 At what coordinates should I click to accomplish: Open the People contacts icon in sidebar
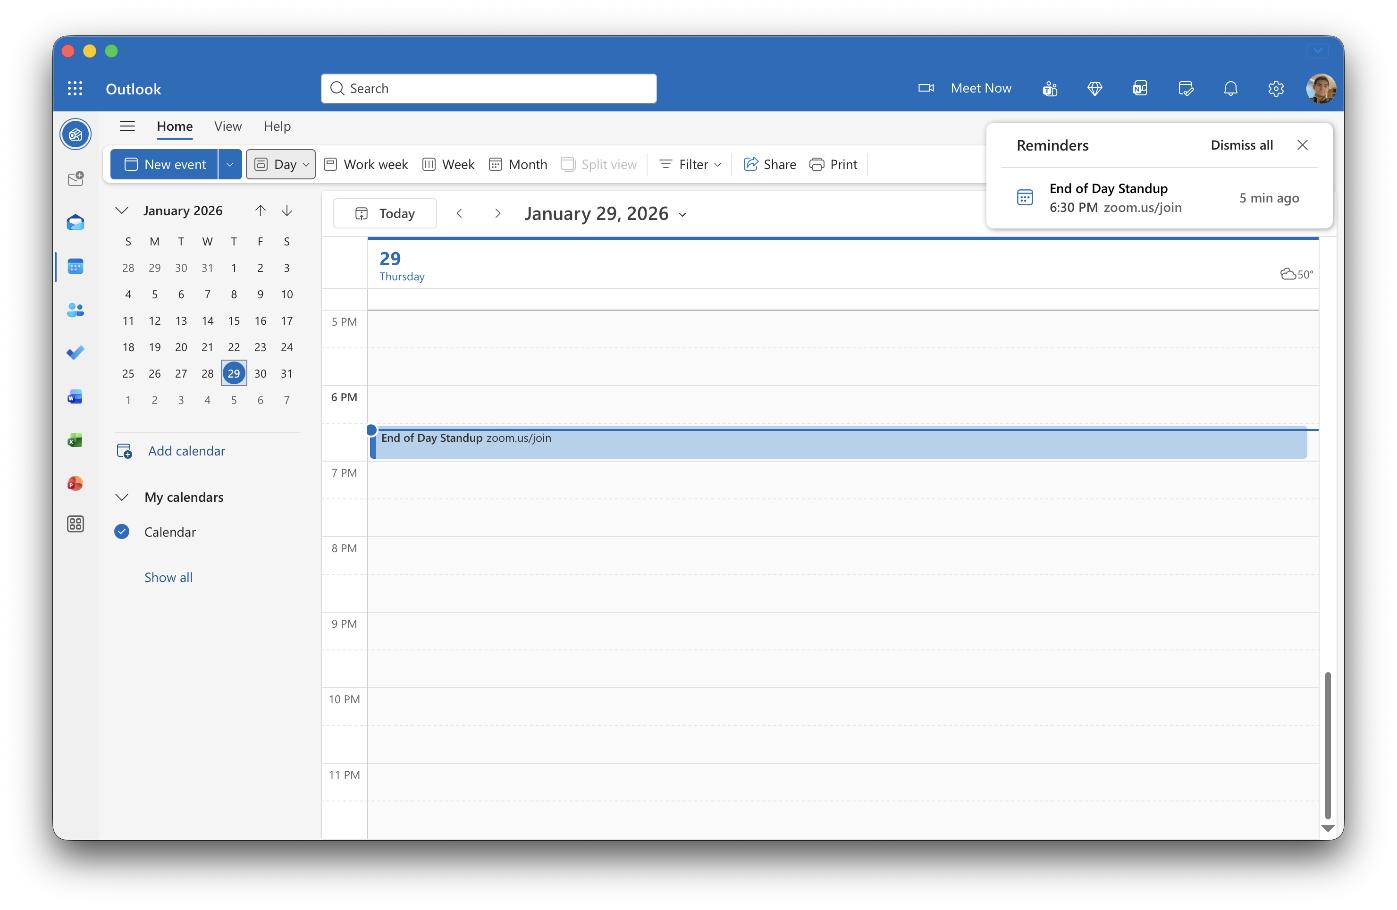tap(75, 310)
